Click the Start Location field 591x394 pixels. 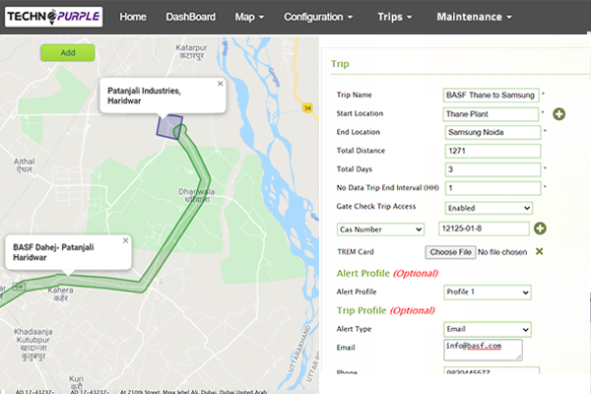point(491,114)
